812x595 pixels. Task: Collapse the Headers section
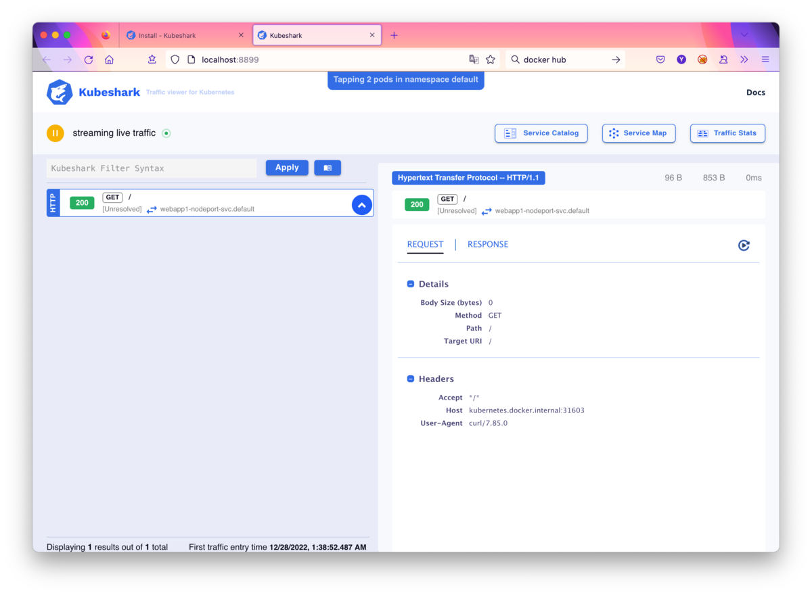(411, 379)
